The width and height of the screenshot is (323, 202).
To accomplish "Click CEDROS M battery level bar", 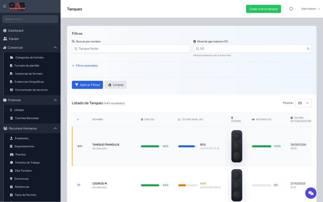I will pyautogui.click(x=261, y=185).
